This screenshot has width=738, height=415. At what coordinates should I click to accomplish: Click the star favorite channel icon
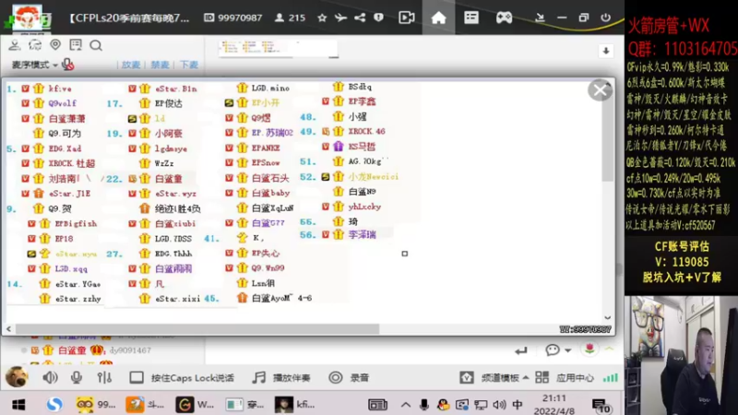322,18
